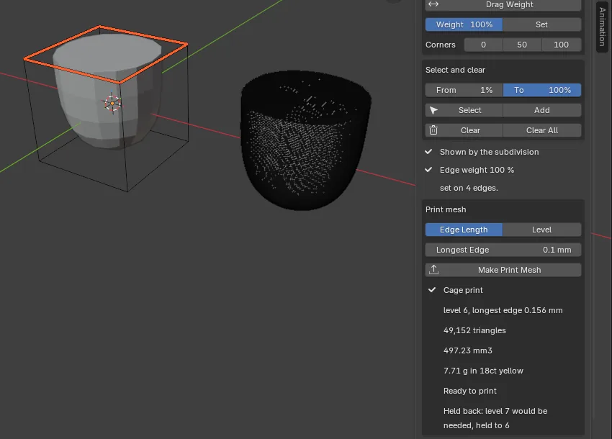Click the Clear All button
Screen dimensions: 612x439
pos(541,131)
